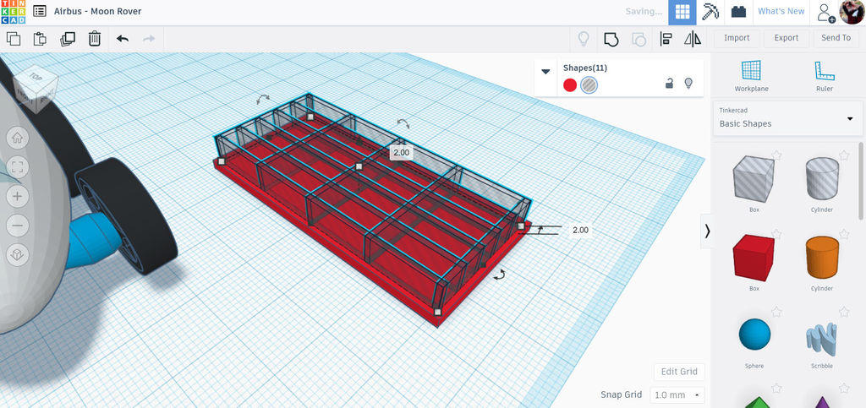
Task: Switch to 3D design grid view
Action: (x=682, y=12)
